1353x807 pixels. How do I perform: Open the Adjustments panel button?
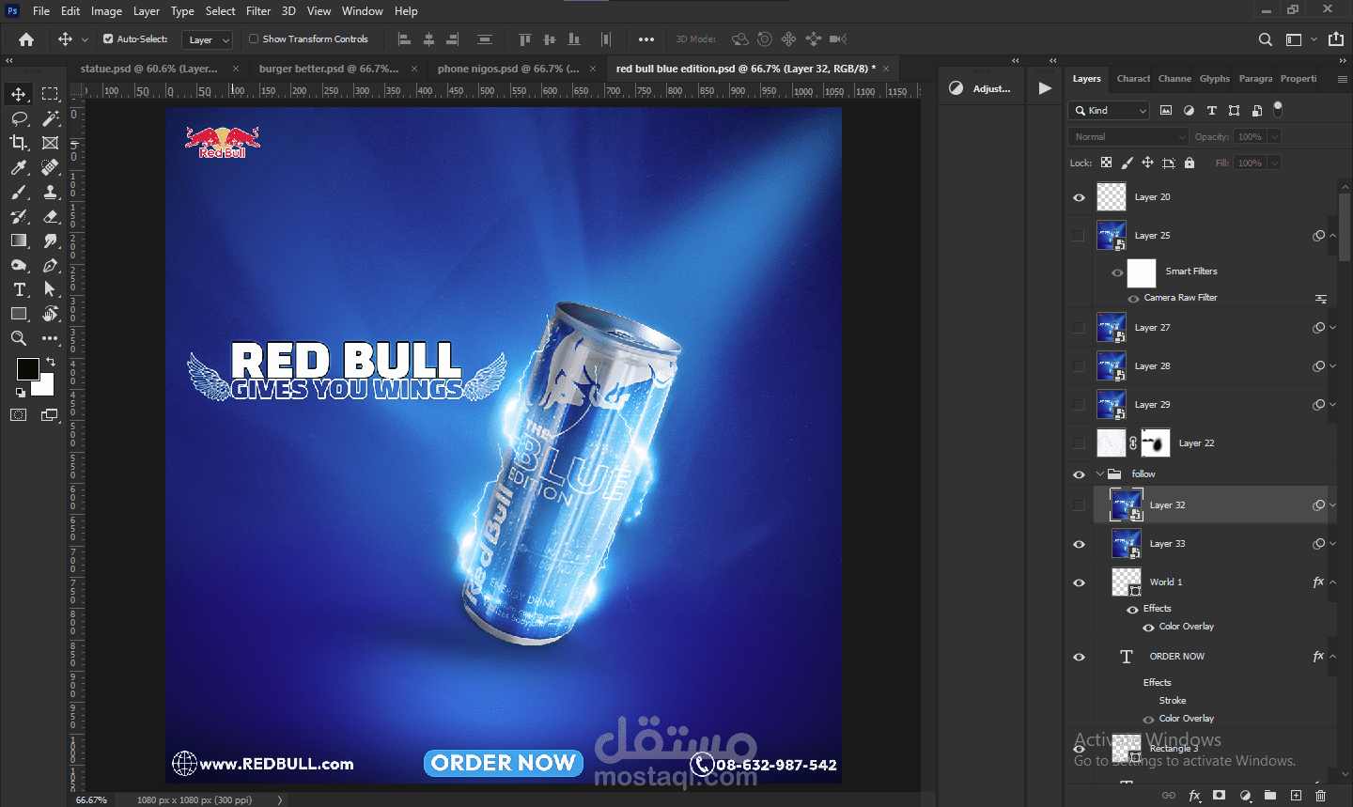(981, 88)
